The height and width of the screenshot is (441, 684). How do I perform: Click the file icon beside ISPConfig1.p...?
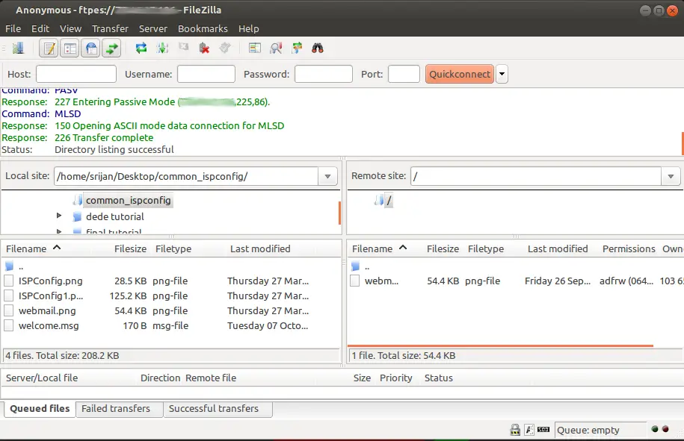click(9, 296)
